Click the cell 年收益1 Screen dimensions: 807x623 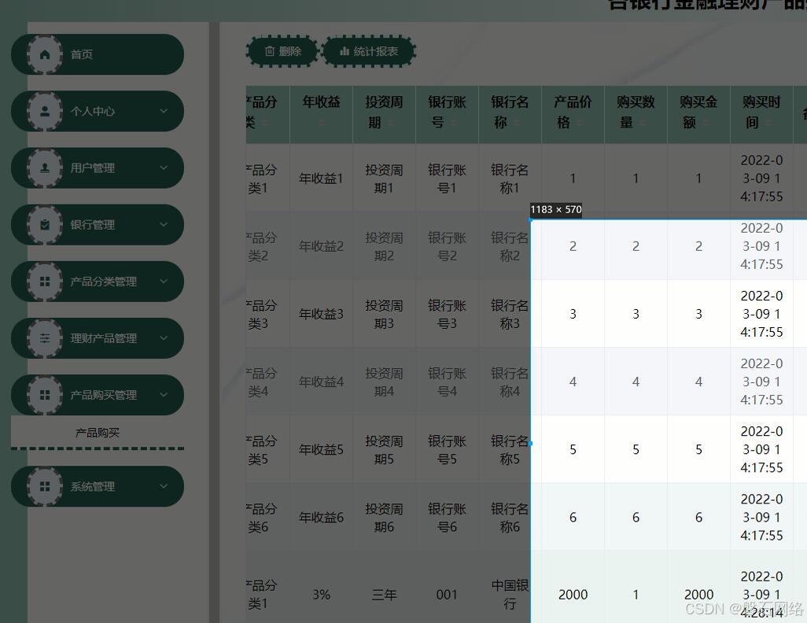pyautogui.click(x=321, y=178)
